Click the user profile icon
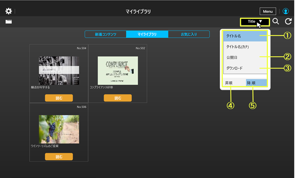This screenshot has height=178, width=296. (x=285, y=11)
